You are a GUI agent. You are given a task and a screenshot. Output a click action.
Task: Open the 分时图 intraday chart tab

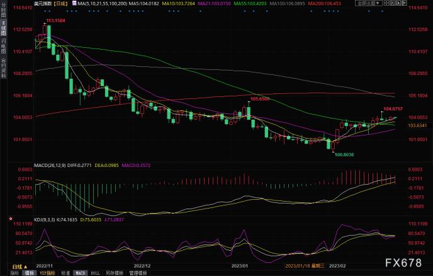(3, 10)
